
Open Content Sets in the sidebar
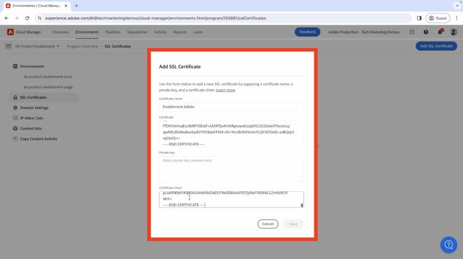pos(31,129)
